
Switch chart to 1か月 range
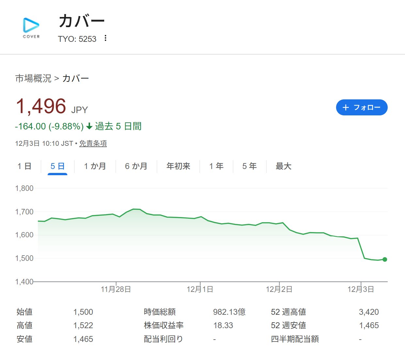tap(95, 166)
